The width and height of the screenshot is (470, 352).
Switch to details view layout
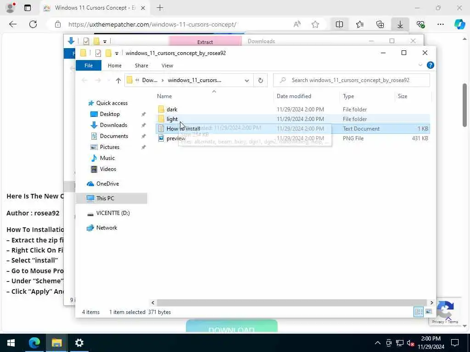pos(419,312)
